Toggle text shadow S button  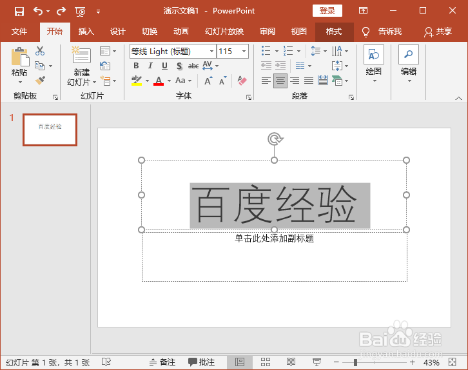tap(179, 66)
